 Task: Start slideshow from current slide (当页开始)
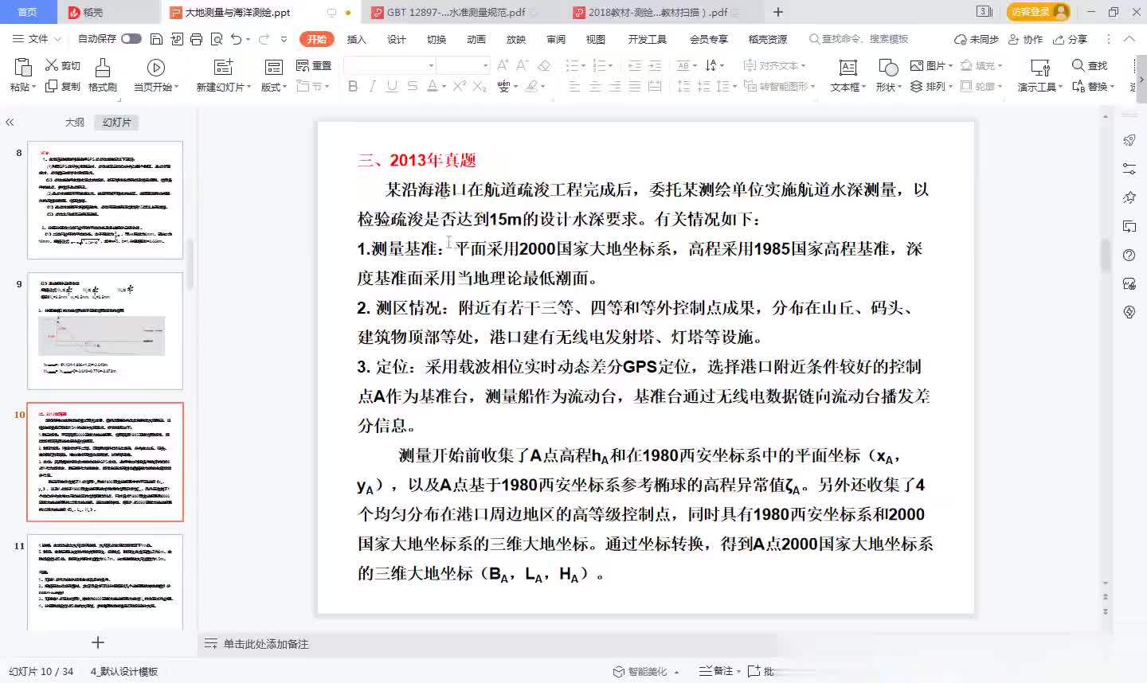click(156, 68)
